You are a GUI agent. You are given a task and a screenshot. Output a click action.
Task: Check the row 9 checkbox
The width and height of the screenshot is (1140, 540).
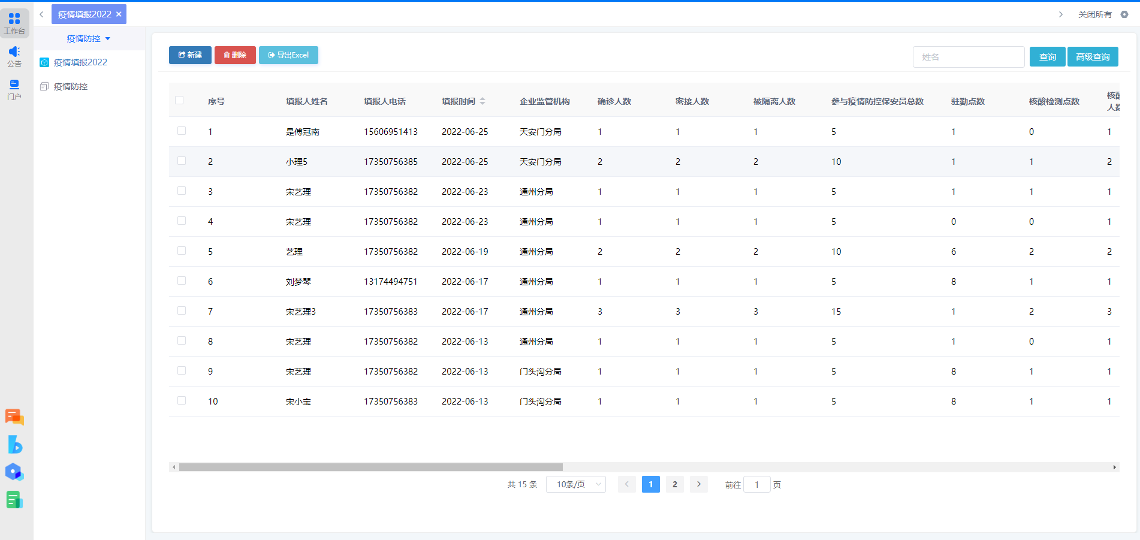[x=182, y=370]
